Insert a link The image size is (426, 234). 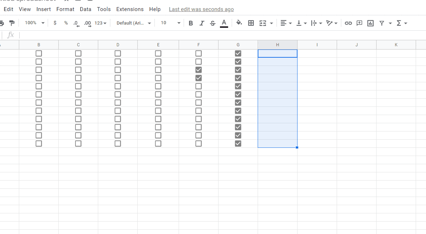pyautogui.click(x=348, y=23)
